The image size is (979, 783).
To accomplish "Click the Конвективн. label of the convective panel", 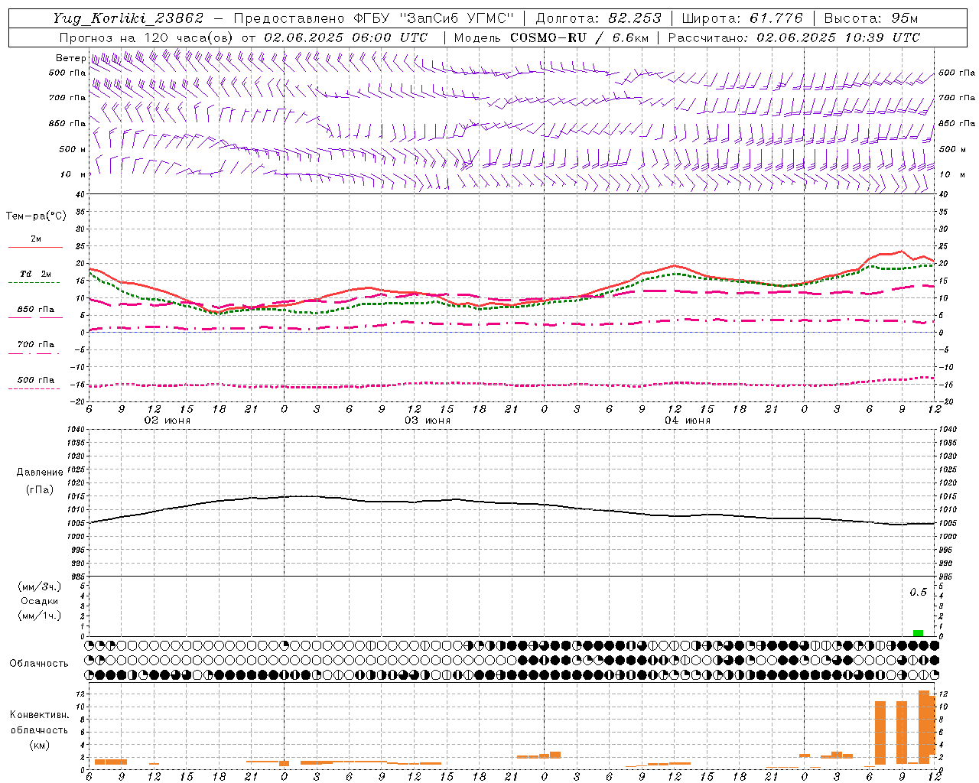I will [39, 715].
